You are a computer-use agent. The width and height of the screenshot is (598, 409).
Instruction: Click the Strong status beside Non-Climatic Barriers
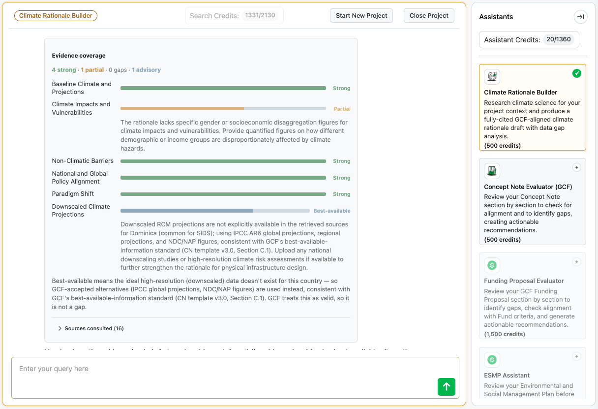[342, 161]
